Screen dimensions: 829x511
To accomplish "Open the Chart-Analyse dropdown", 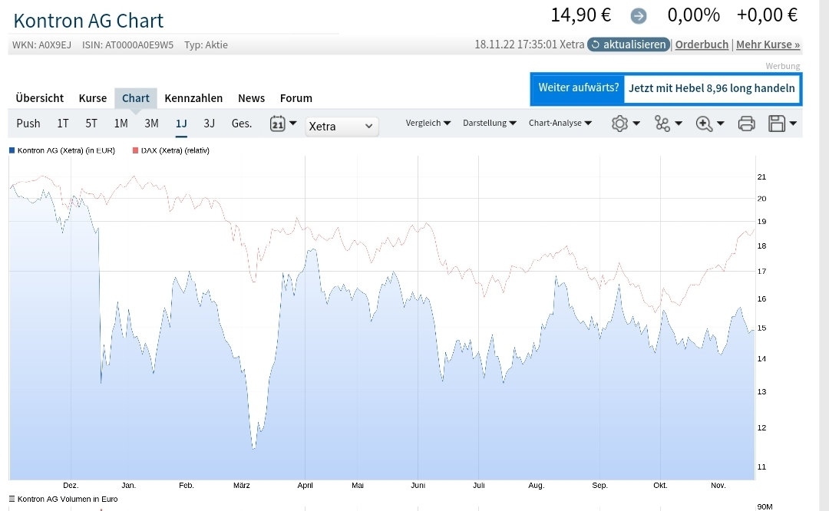I will [560, 123].
